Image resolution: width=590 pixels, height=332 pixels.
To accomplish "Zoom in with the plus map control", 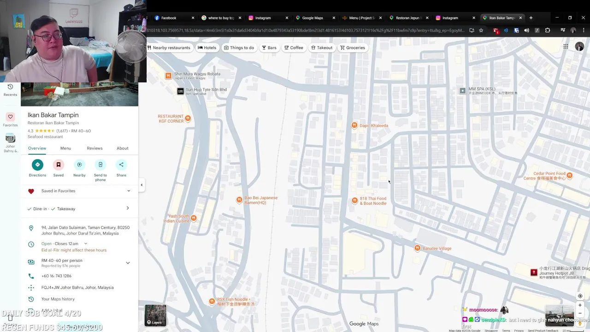I will pyautogui.click(x=580, y=305).
